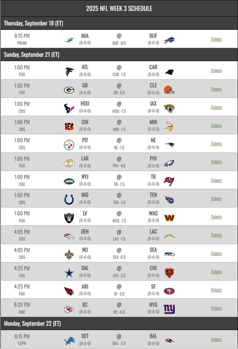This screenshot has width=238, height=349.
Task: Click the Las Vegas Raiders logo
Action: point(69,218)
